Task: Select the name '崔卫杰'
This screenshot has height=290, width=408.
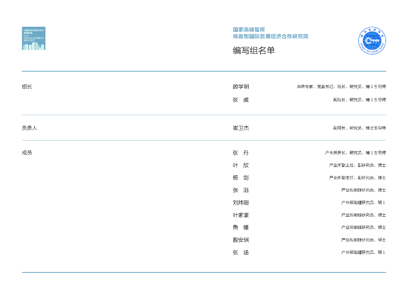Action: coord(241,128)
